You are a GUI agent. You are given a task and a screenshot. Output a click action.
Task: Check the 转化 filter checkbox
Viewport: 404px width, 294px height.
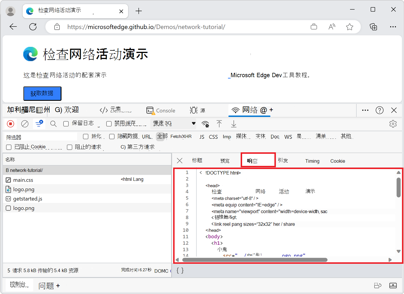pos(86,136)
